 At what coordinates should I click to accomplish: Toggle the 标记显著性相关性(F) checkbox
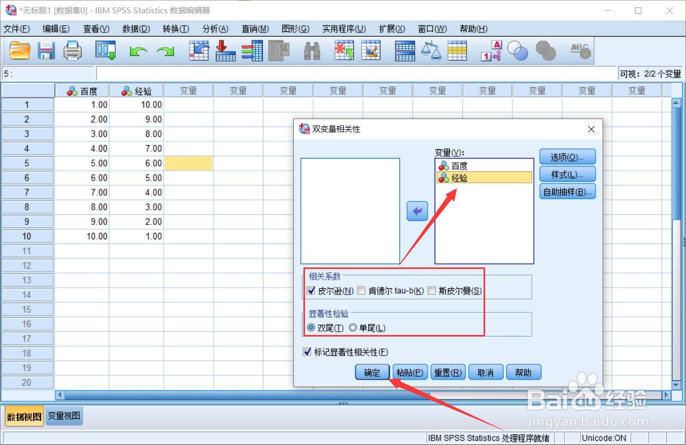pyautogui.click(x=307, y=352)
